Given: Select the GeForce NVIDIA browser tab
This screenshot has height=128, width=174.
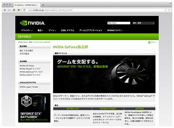Looking at the screenshot, I should [x=27, y=5].
